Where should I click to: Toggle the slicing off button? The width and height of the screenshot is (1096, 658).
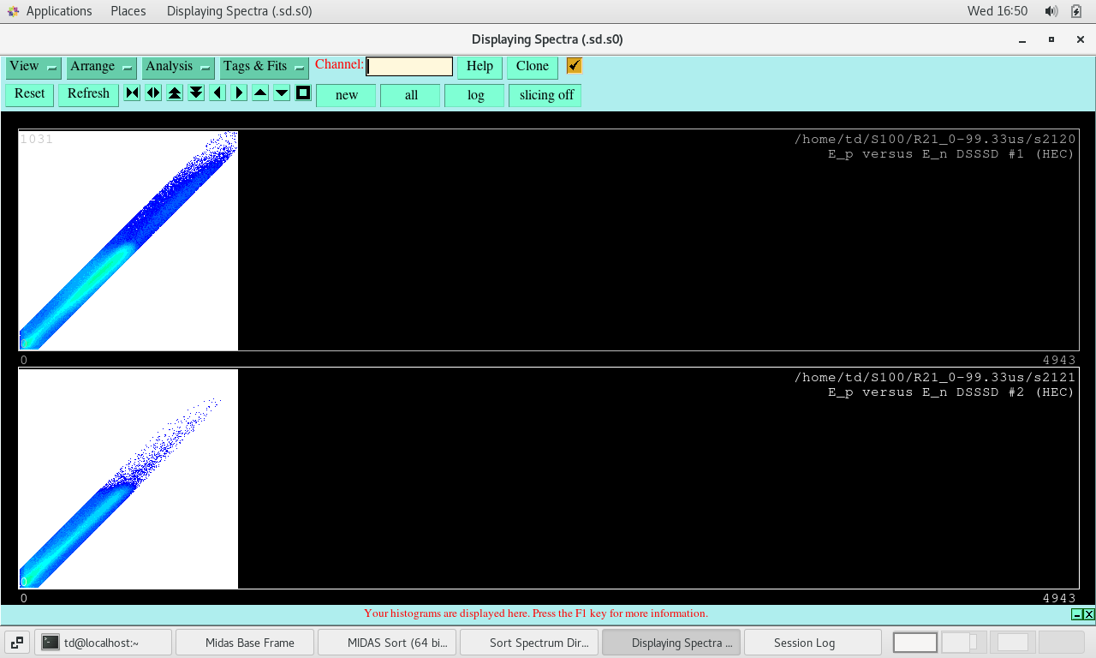pos(545,95)
